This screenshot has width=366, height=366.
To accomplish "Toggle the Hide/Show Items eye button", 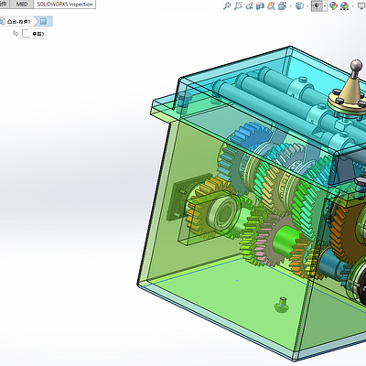I will click(x=317, y=5).
